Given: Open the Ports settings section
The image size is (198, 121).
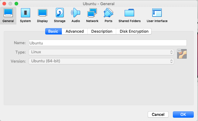Looking at the screenshot, I should point(108,15).
